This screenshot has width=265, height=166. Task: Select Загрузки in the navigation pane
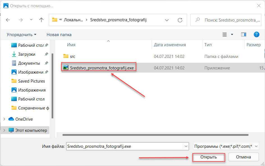pyautogui.click(x=27, y=54)
